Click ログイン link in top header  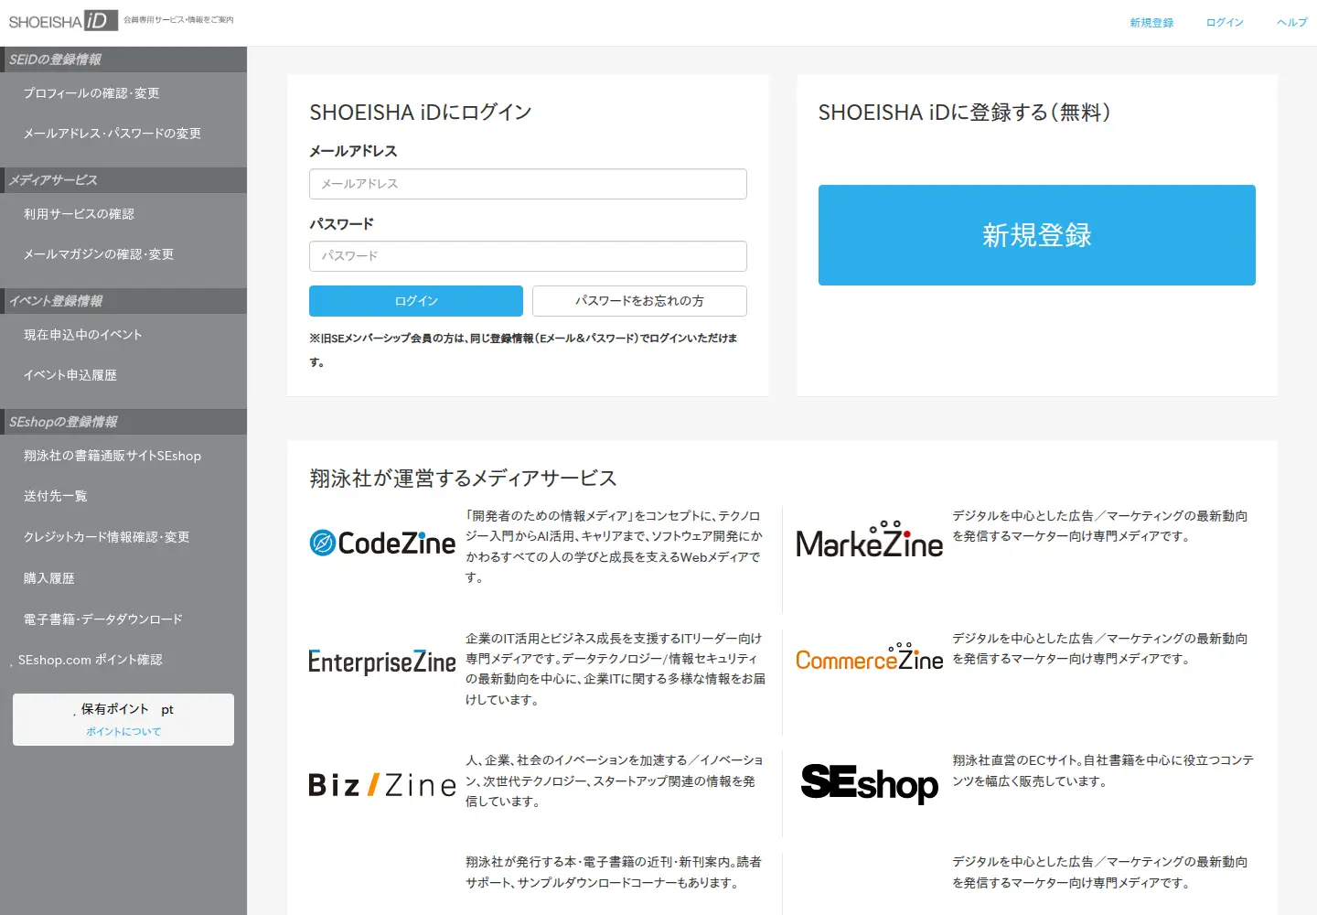(x=1225, y=23)
